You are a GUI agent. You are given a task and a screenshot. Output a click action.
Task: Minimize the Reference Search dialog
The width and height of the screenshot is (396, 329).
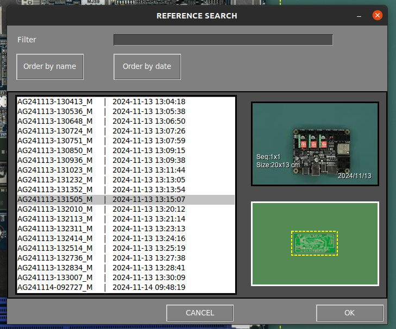click(359, 16)
